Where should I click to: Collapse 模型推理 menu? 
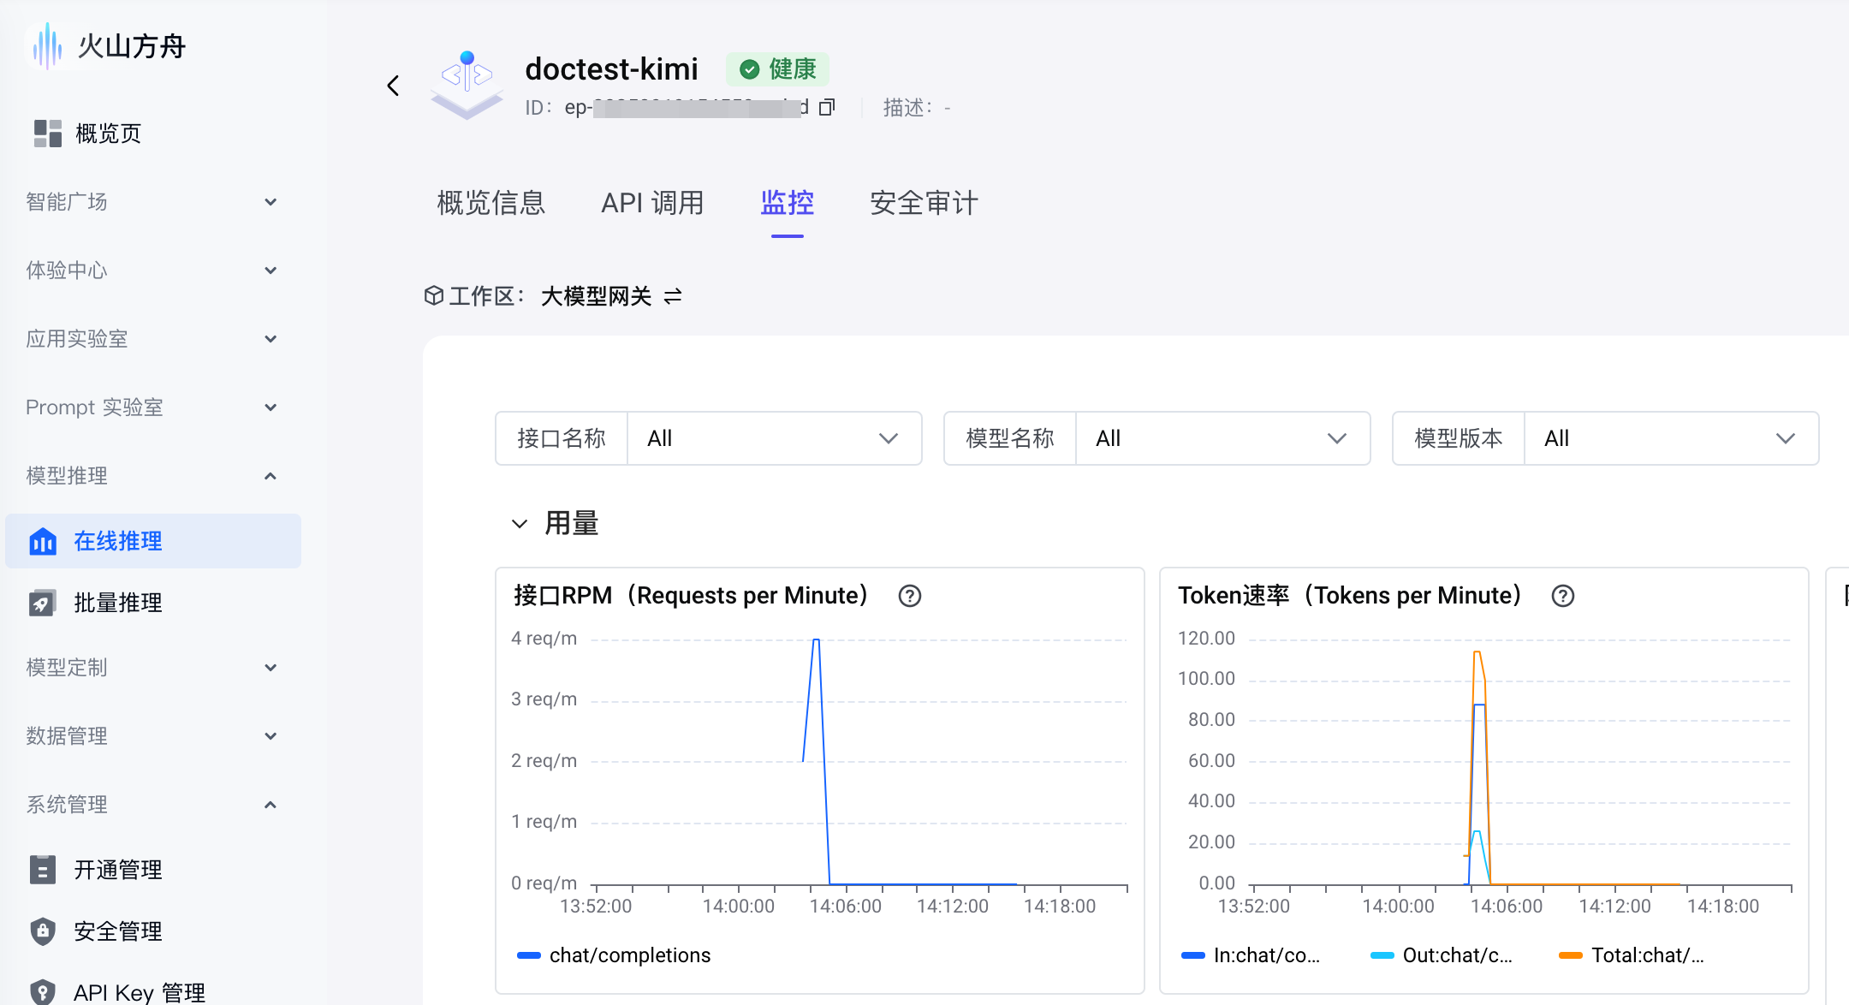271,476
